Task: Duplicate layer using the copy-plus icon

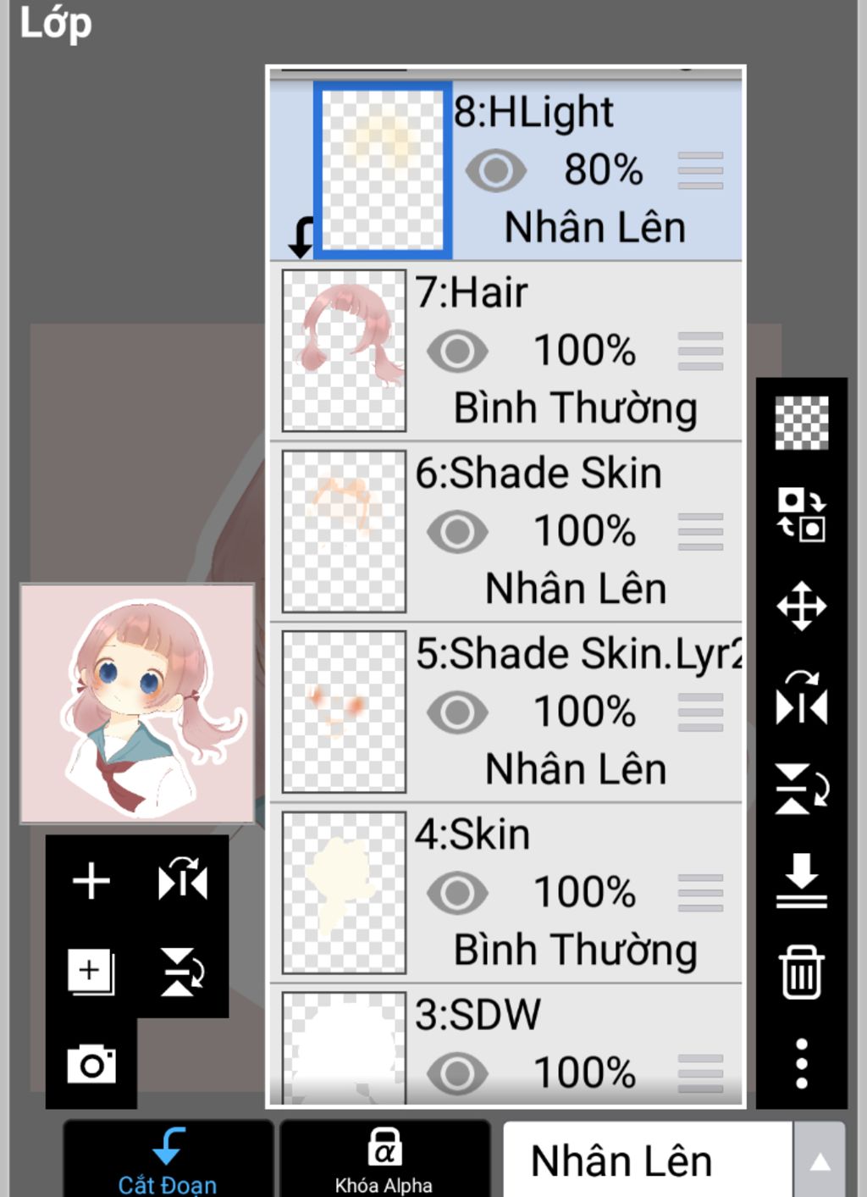Action: pyautogui.click(x=91, y=972)
